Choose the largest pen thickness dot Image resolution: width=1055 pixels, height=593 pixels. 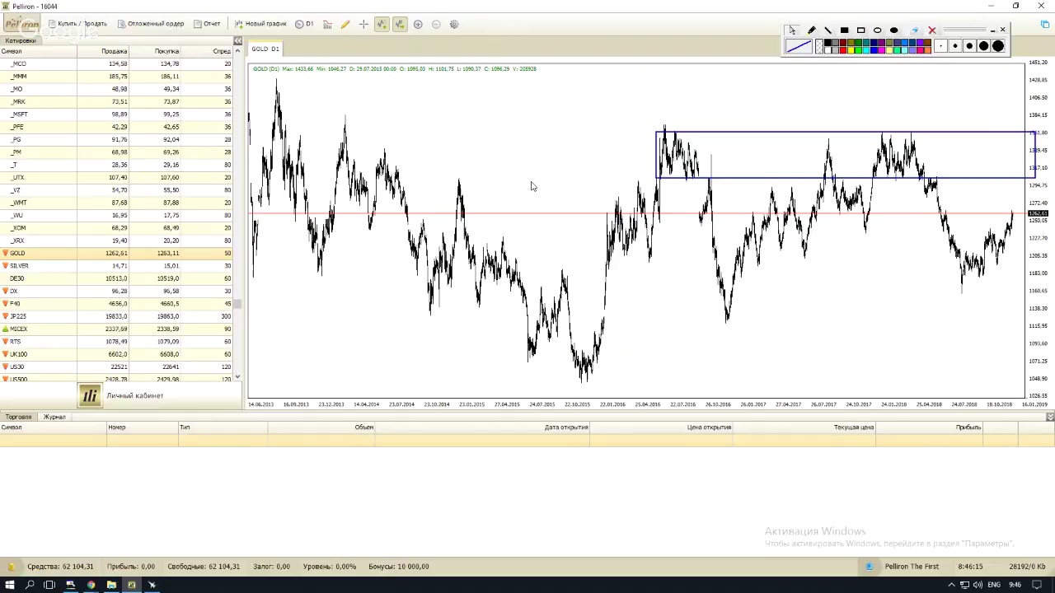pyautogui.click(x=998, y=45)
